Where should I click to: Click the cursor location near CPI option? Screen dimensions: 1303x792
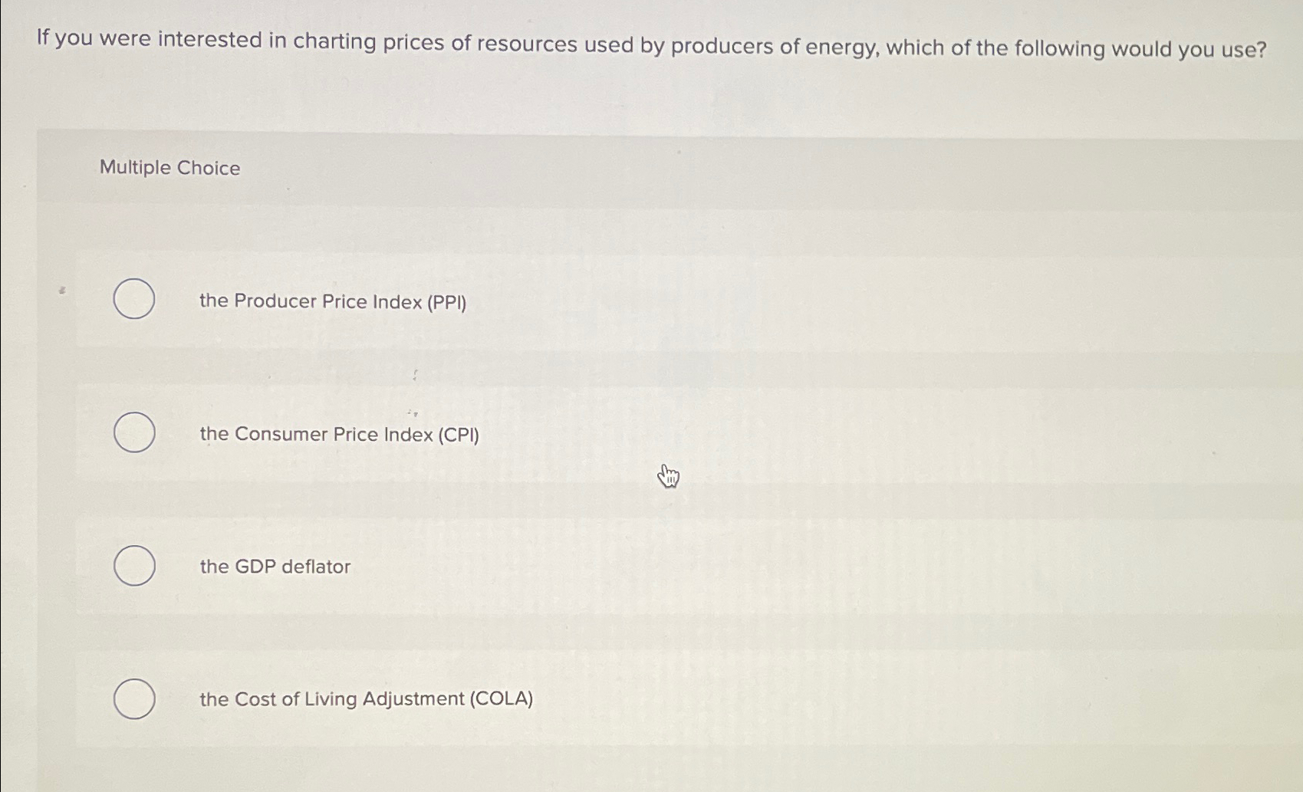(667, 475)
